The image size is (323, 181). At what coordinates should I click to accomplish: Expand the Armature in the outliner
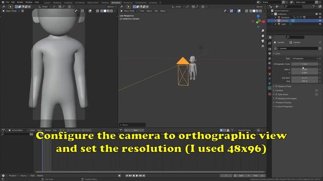(276, 18)
